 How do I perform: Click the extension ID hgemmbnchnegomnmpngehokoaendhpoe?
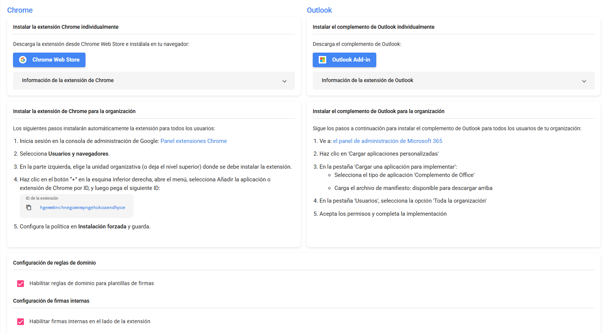click(x=82, y=207)
